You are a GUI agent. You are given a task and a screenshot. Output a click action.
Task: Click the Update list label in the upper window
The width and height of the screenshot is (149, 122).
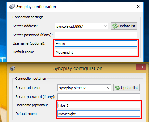pyautogui.click(x=127, y=26)
